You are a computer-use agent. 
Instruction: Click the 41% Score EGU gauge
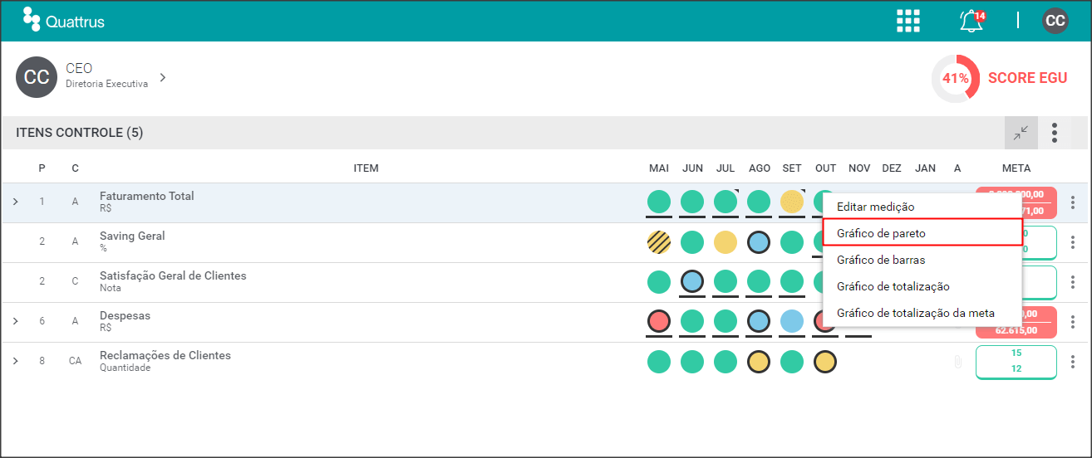pos(956,78)
